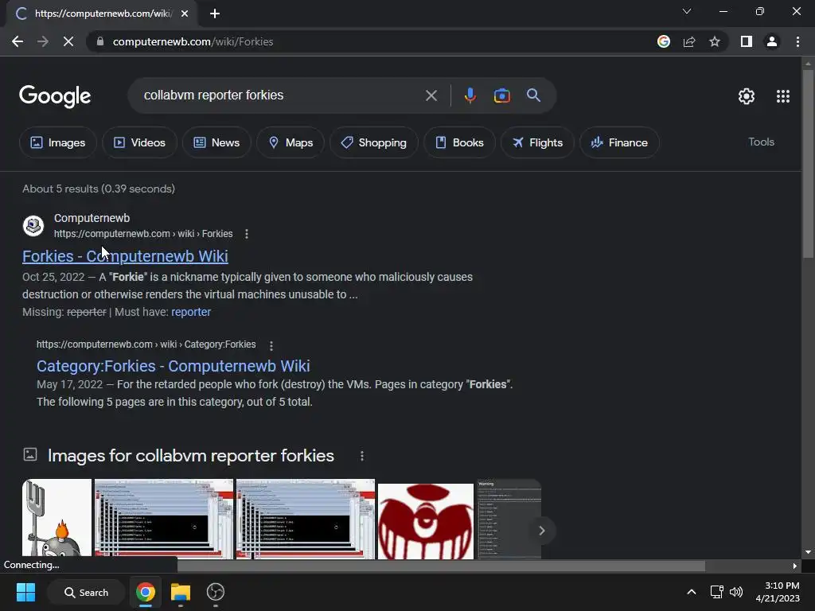Open options for Images section
Image resolution: width=815 pixels, height=611 pixels.
[x=362, y=456]
